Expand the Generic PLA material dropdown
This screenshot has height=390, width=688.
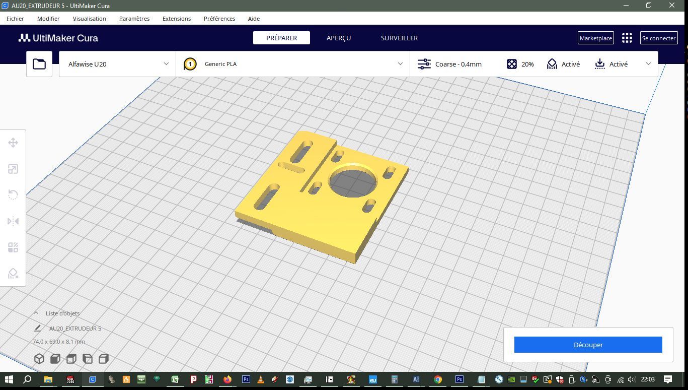293,64
